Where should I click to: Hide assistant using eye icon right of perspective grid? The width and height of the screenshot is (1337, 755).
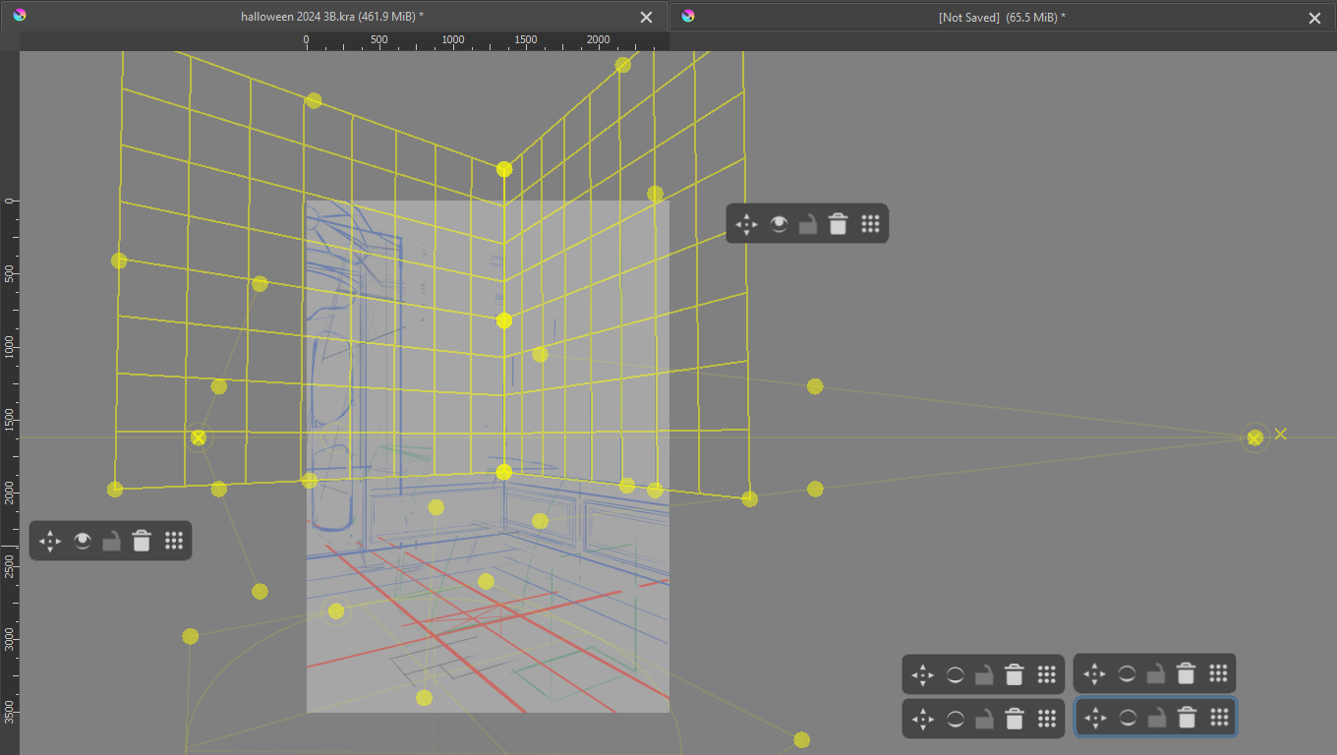pos(779,224)
